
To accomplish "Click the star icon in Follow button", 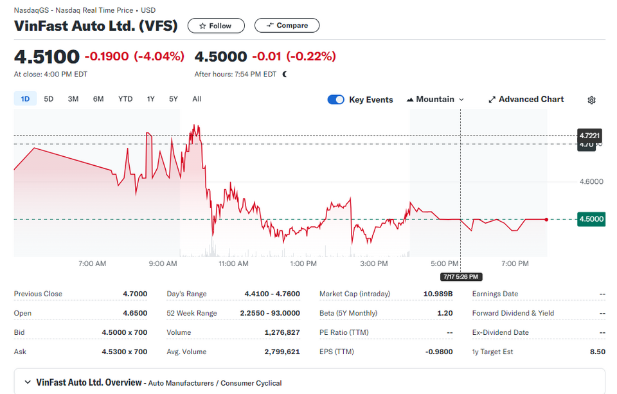I will point(202,26).
